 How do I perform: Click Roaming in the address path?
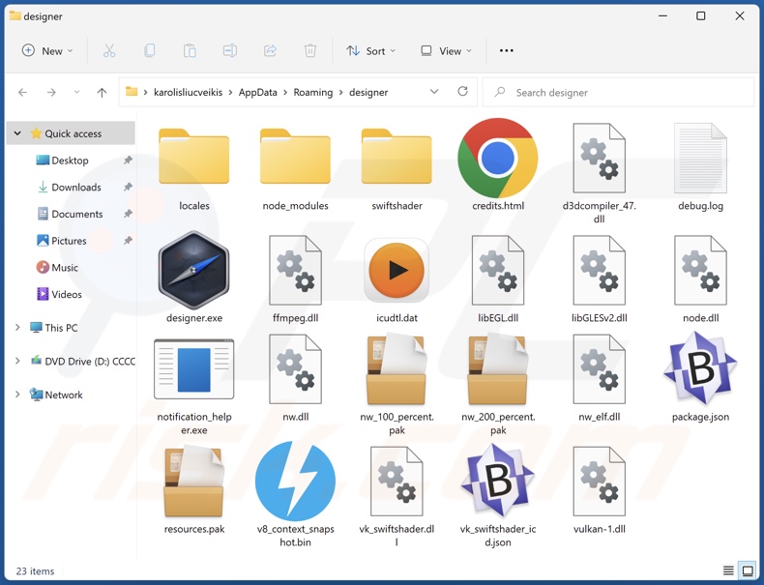click(312, 93)
